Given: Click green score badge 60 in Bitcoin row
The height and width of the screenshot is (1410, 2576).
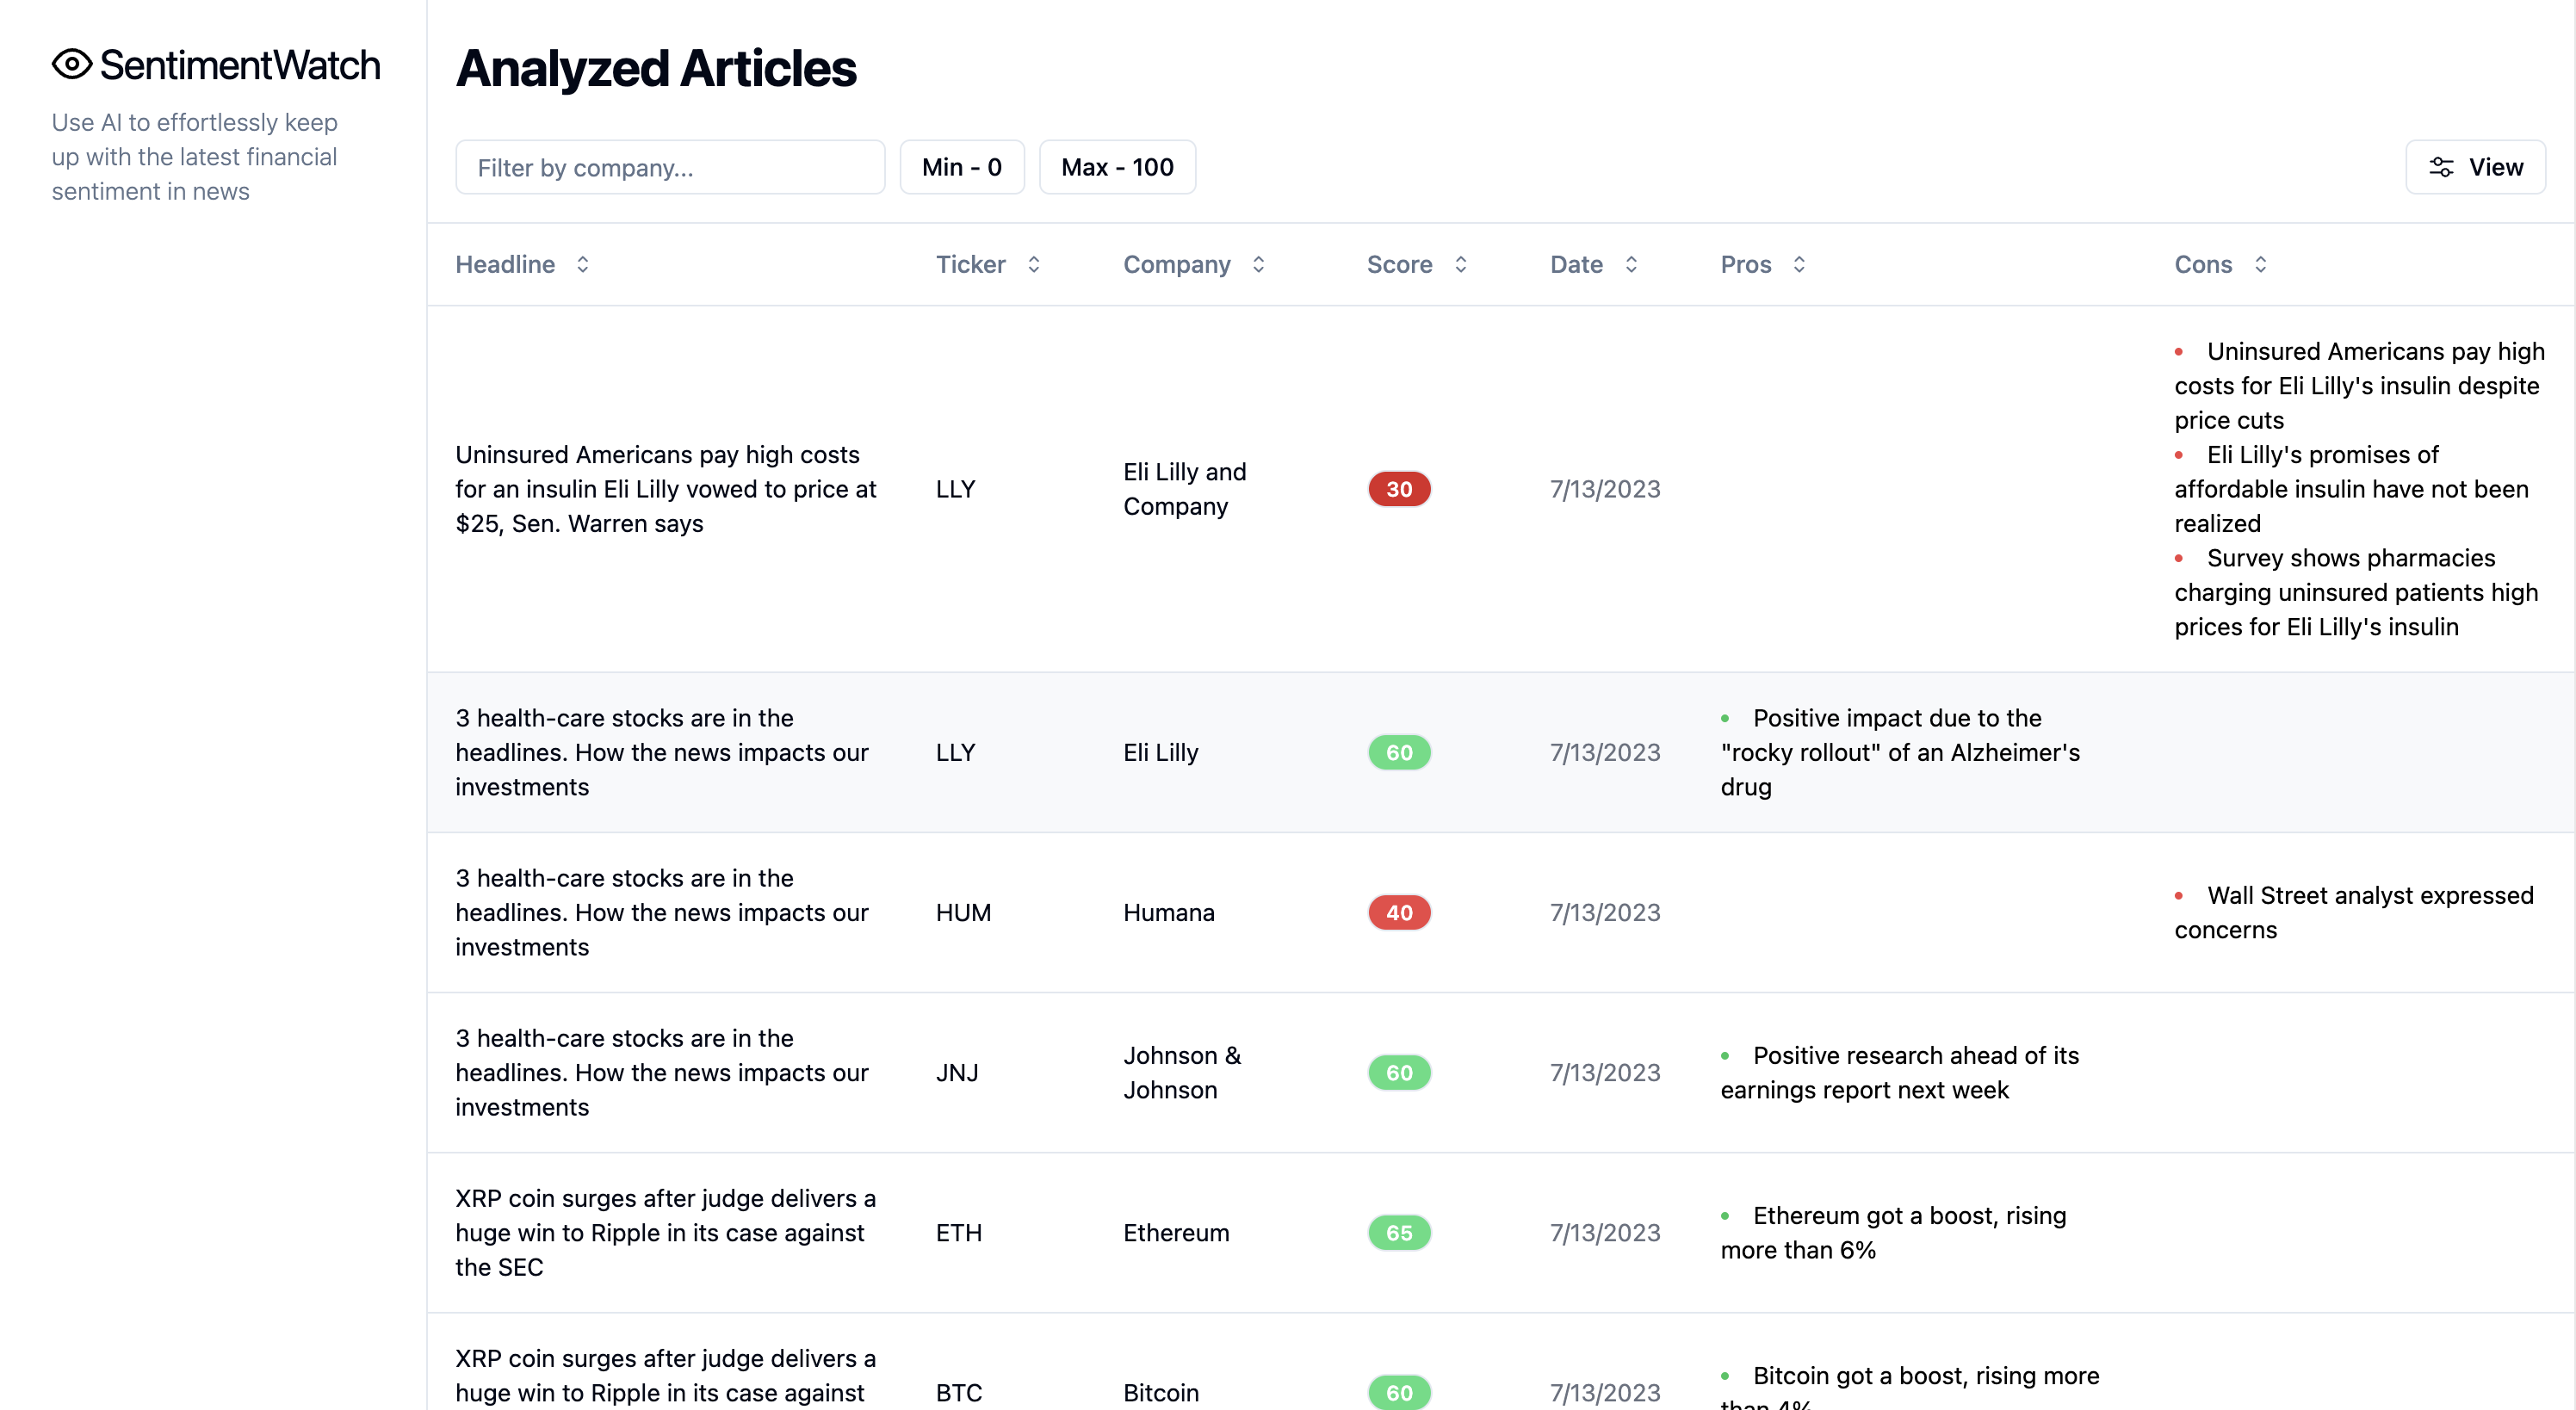Looking at the screenshot, I should (x=1399, y=1392).
